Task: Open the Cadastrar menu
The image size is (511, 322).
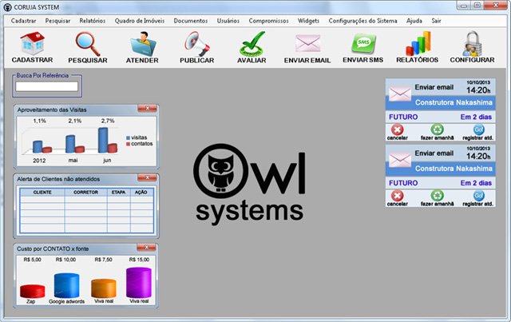Action: click(x=23, y=21)
